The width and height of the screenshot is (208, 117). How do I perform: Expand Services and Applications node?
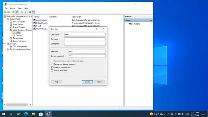(x=5, y=49)
